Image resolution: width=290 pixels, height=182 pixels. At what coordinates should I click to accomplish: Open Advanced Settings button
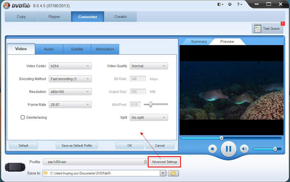click(165, 162)
